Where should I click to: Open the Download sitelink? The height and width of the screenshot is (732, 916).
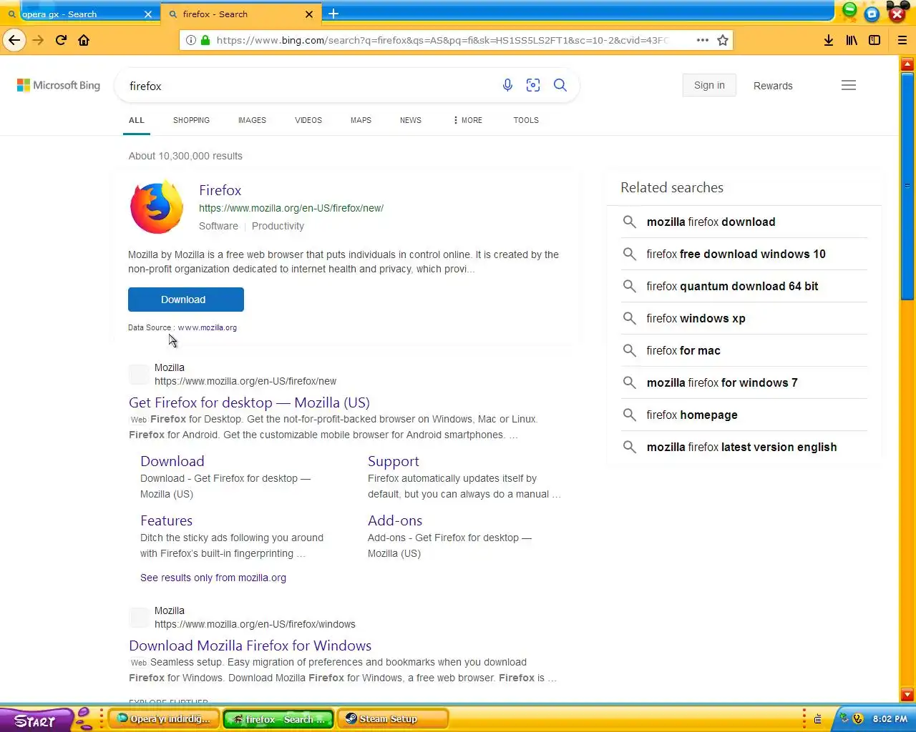click(x=172, y=461)
